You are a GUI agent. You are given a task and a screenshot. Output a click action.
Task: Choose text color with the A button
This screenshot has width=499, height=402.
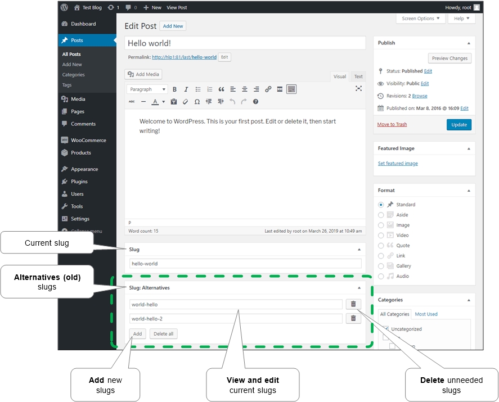[x=155, y=102]
